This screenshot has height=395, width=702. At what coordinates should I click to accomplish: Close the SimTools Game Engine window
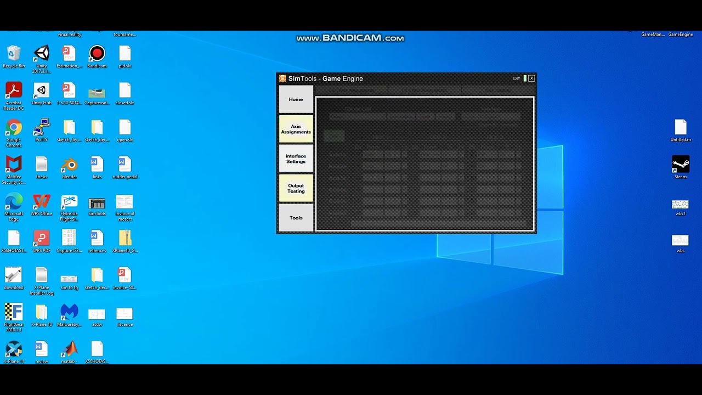pyautogui.click(x=531, y=78)
